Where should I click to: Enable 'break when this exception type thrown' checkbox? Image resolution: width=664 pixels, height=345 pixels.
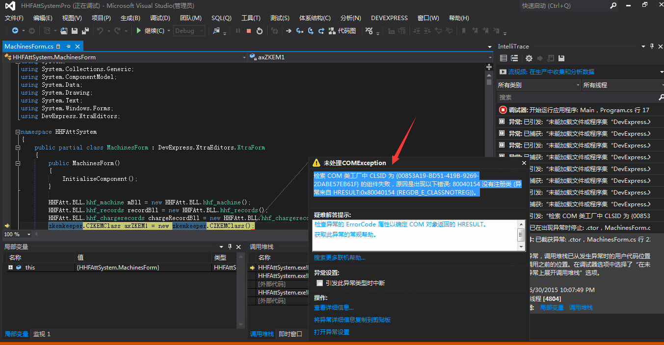[320, 283]
